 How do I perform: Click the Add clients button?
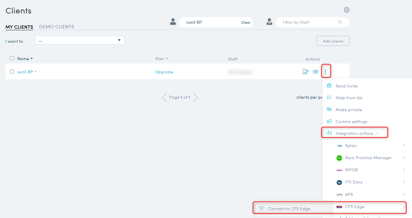(x=333, y=41)
